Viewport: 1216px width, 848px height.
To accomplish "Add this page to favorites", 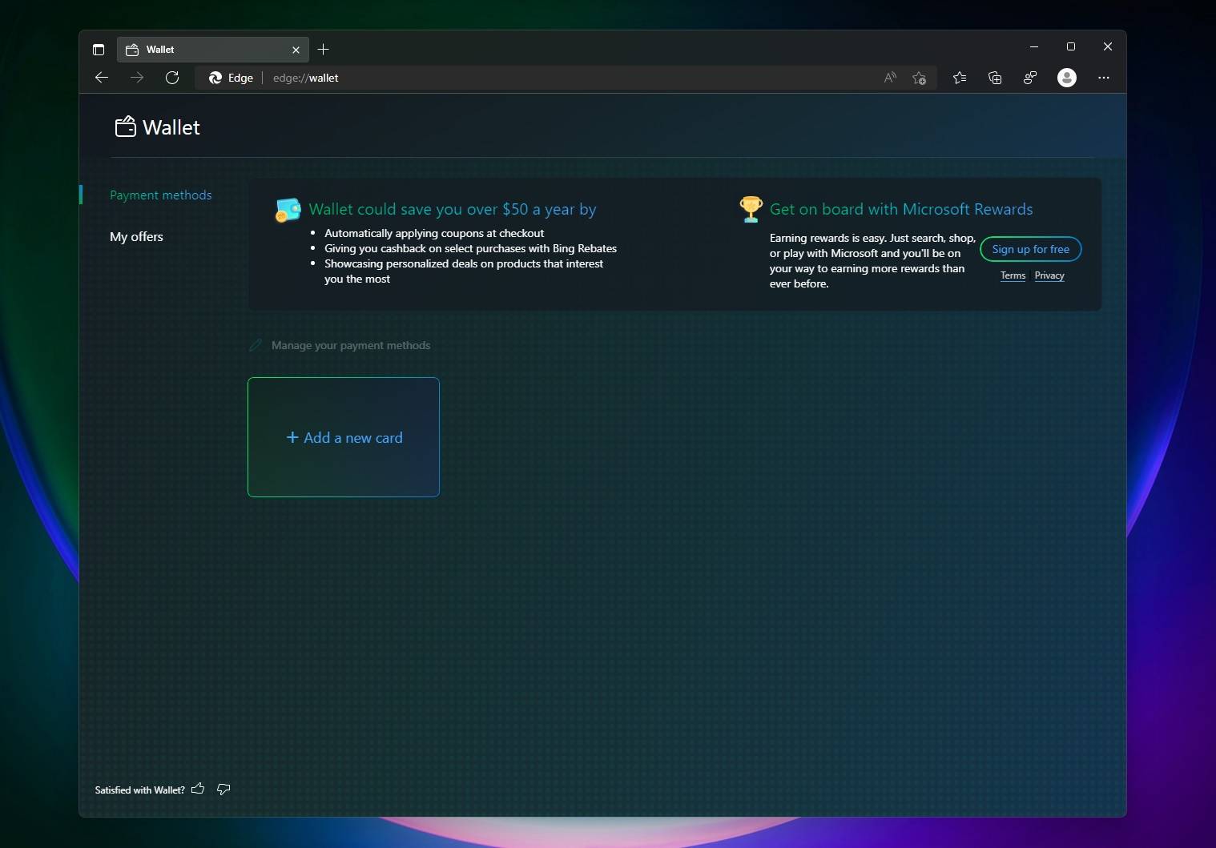I will coord(920,78).
